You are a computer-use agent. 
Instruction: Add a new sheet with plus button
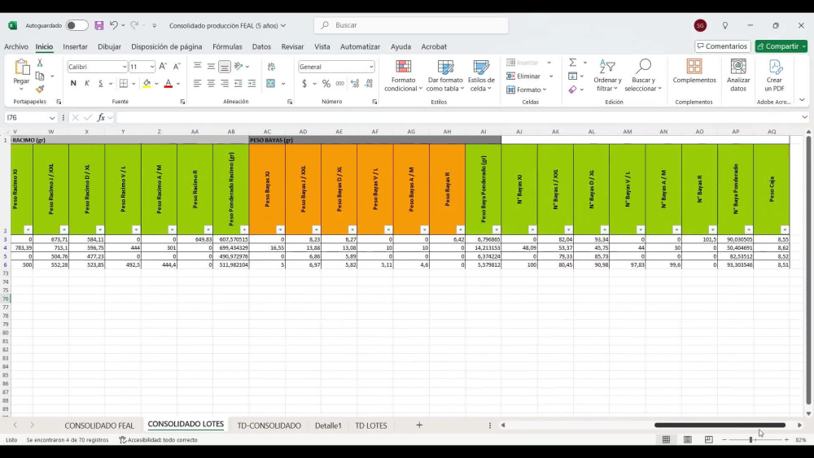click(419, 425)
